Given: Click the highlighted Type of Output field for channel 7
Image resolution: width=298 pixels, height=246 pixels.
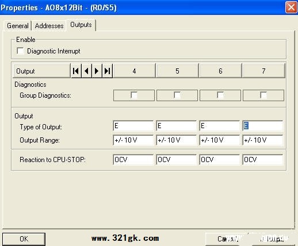Looking at the screenshot, I should point(263,126).
